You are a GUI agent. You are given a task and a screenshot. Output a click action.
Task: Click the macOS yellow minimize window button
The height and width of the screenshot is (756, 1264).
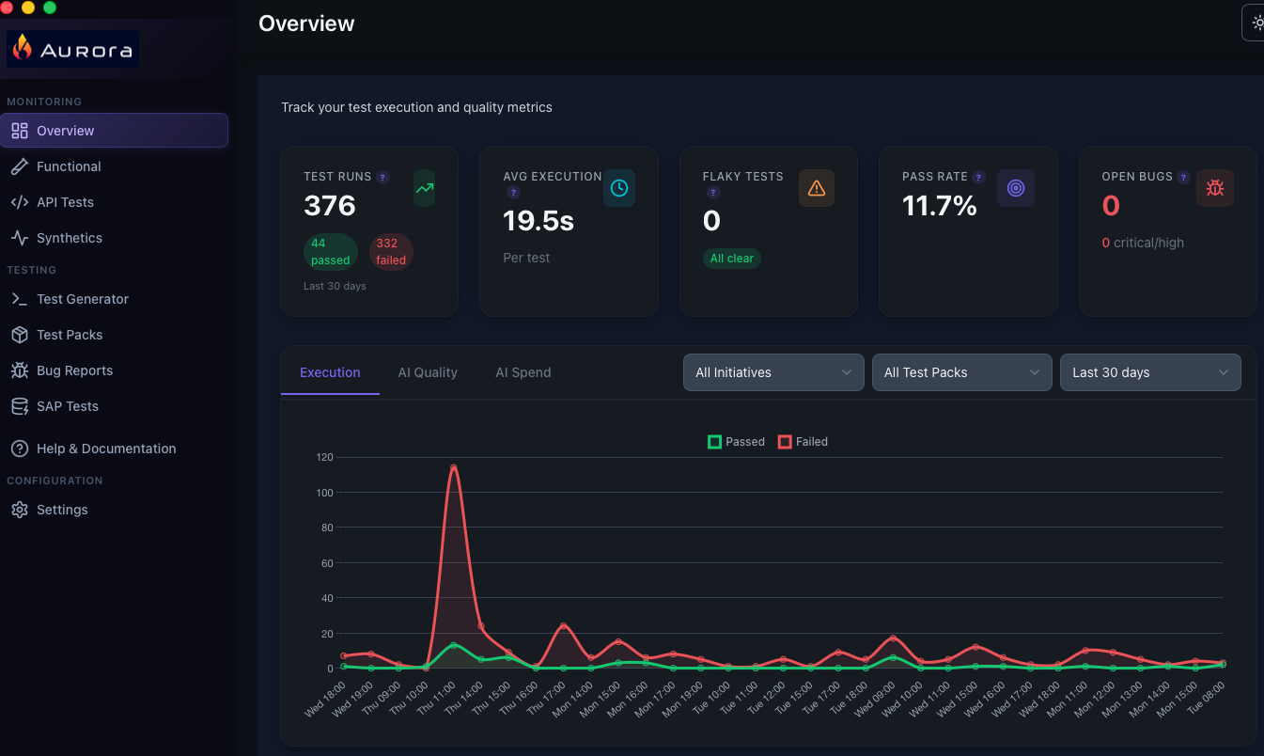coord(28,8)
